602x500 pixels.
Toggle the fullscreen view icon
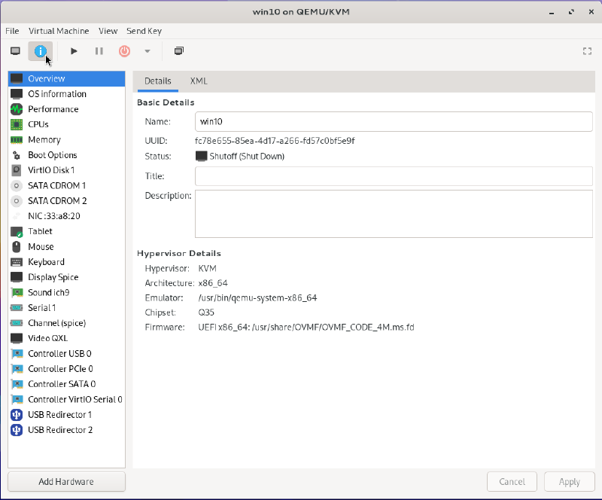(x=587, y=51)
